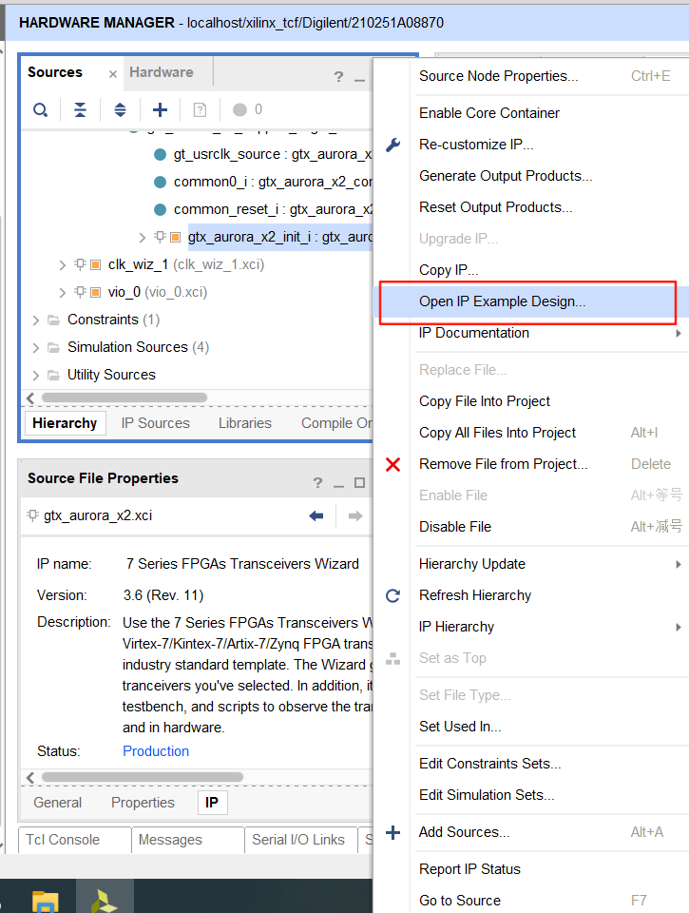Viewport: 689px width, 913px height.
Task: Switch to the IP Sources tab
Action: coord(155,423)
